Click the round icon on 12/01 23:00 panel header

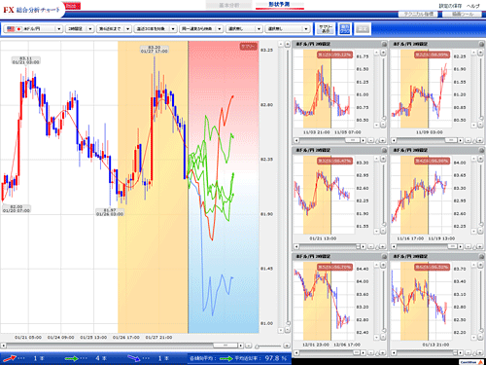(384, 257)
